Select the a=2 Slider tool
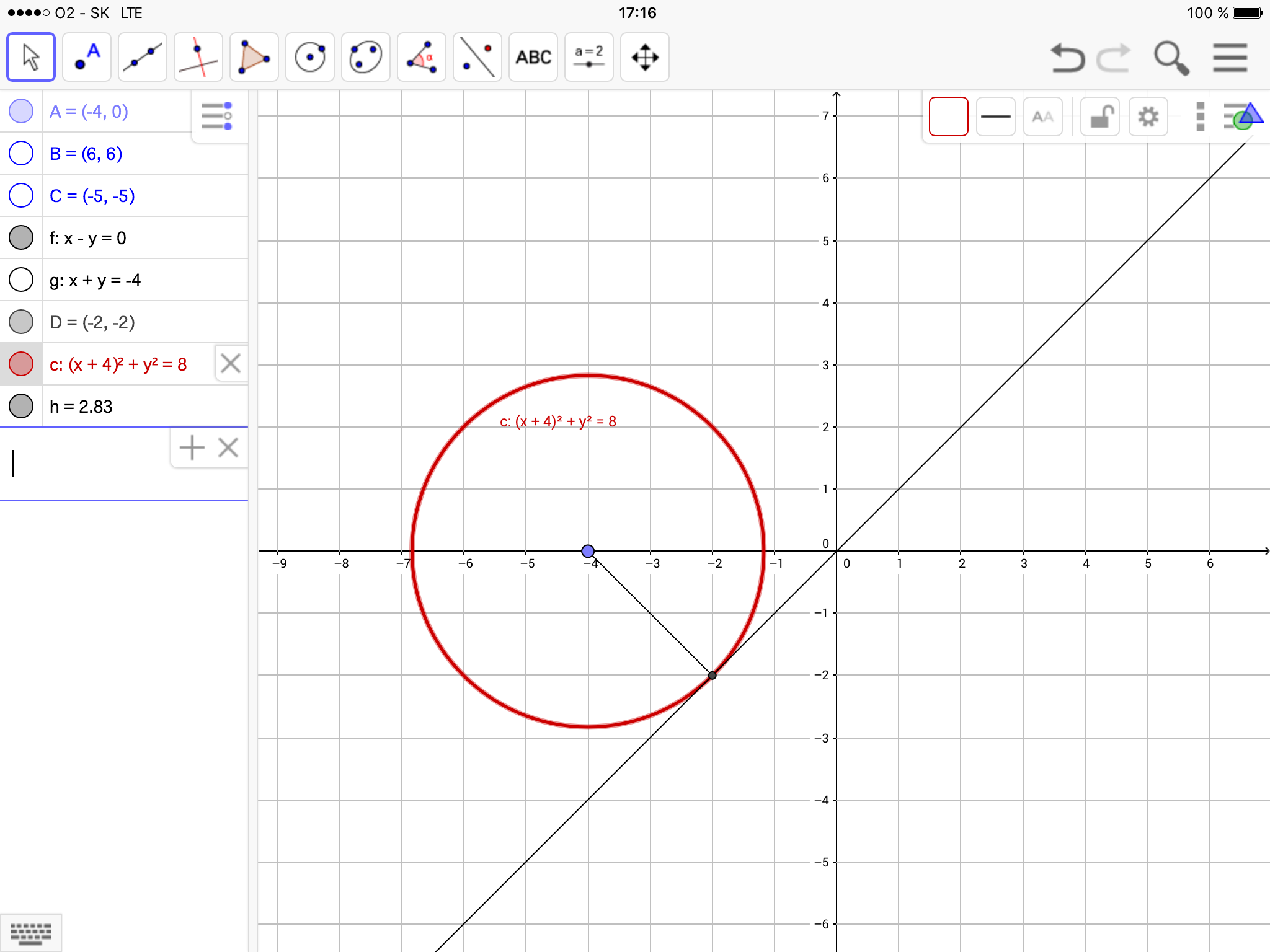Screen dimensions: 1270x952 coord(589,57)
